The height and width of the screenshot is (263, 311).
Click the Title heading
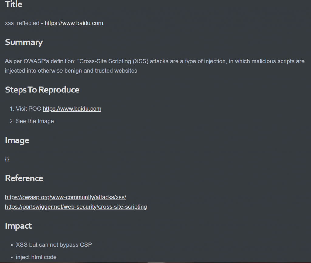[x=13, y=5]
